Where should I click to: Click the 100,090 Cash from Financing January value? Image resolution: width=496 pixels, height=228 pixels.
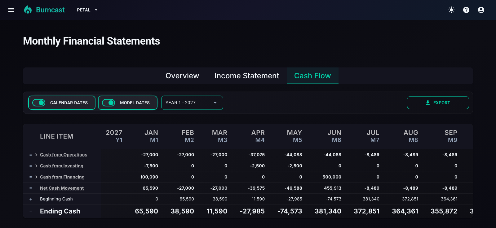149,177
